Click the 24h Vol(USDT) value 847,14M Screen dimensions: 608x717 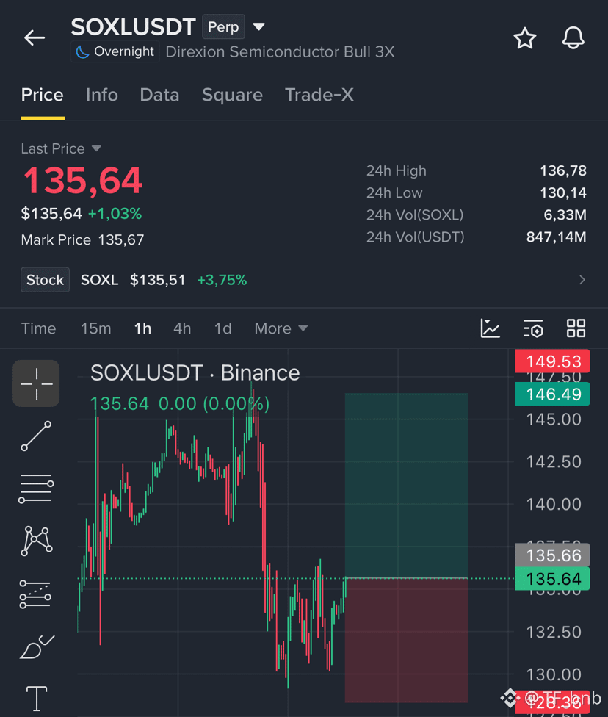click(556, 237)
